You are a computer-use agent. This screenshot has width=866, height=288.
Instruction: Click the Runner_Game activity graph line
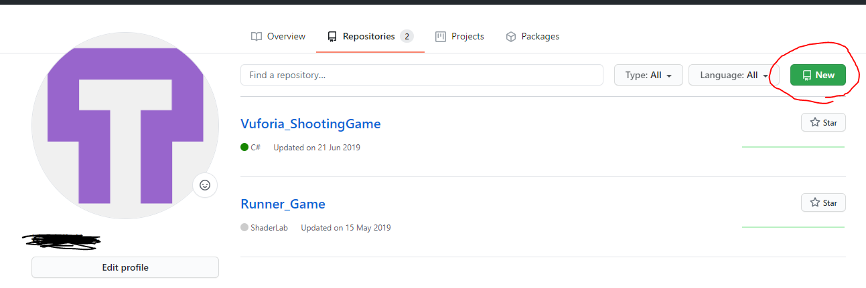click(794, 227)
